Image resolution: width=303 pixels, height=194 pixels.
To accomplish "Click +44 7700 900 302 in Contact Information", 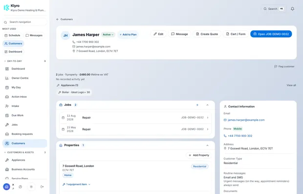I will pos(240,136).
